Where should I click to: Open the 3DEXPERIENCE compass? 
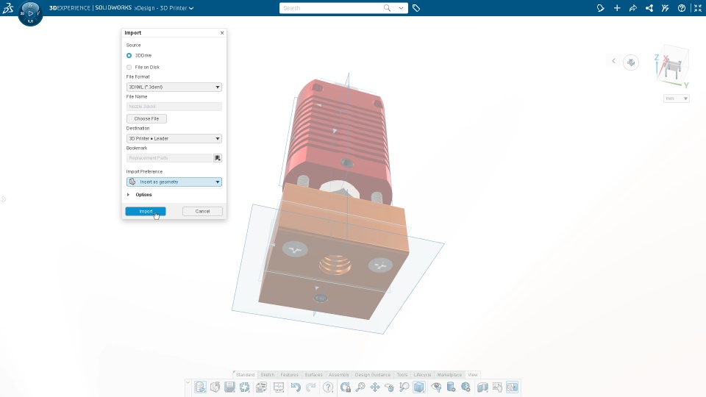pos(31,13)
